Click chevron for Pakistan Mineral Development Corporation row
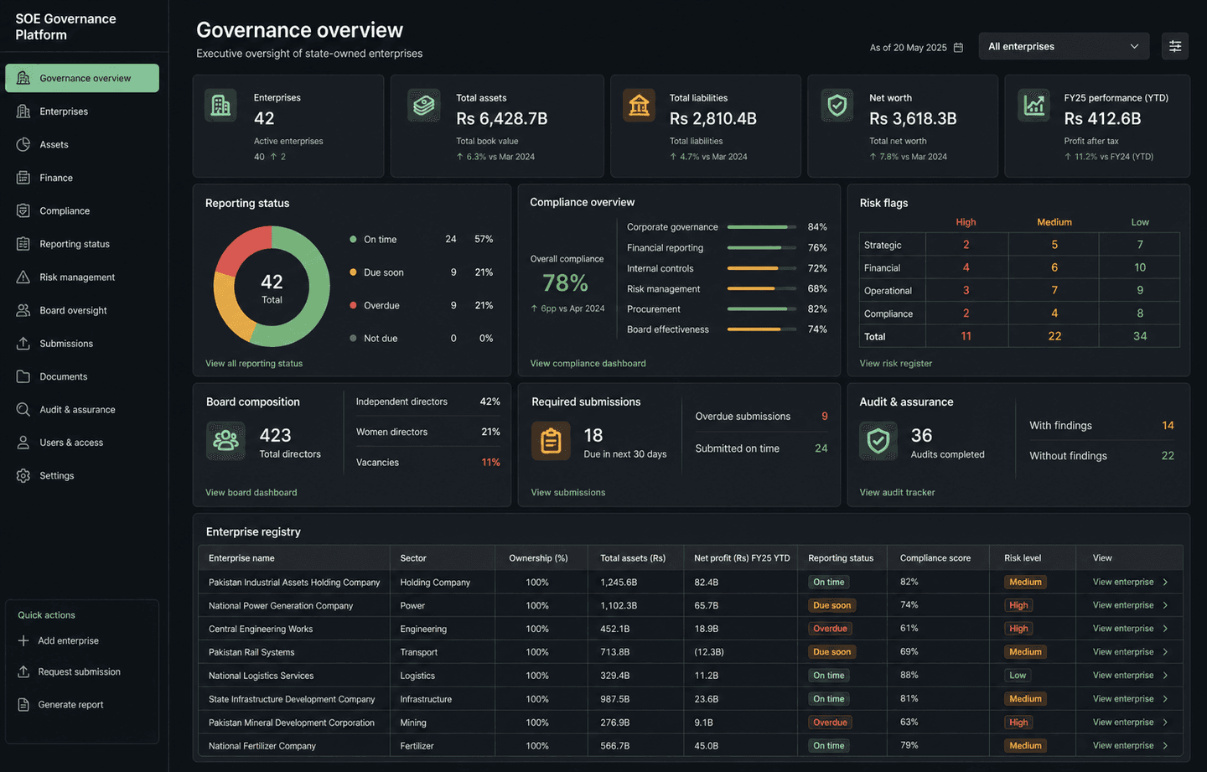Image resolution: width=1207 pixels, height=772 pixels. [1165, 723]
